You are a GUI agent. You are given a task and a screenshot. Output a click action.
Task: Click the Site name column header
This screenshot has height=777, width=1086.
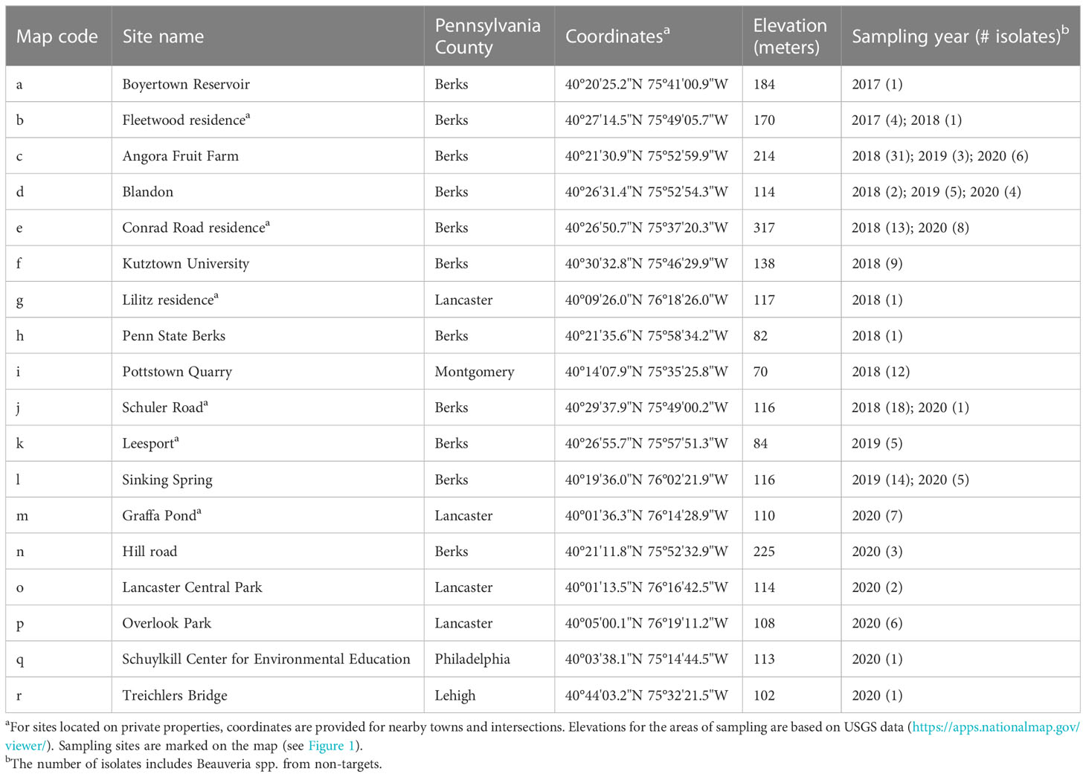163,36
